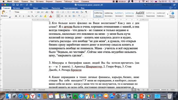Click the Undo arrow icon
The width and height of the screenshot is (178, 100).
coord(21,5)
